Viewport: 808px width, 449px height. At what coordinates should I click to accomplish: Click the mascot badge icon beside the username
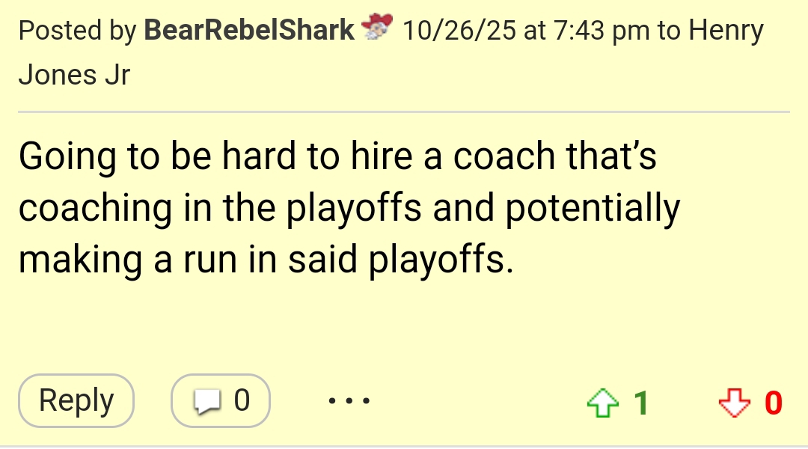point(376,29)
